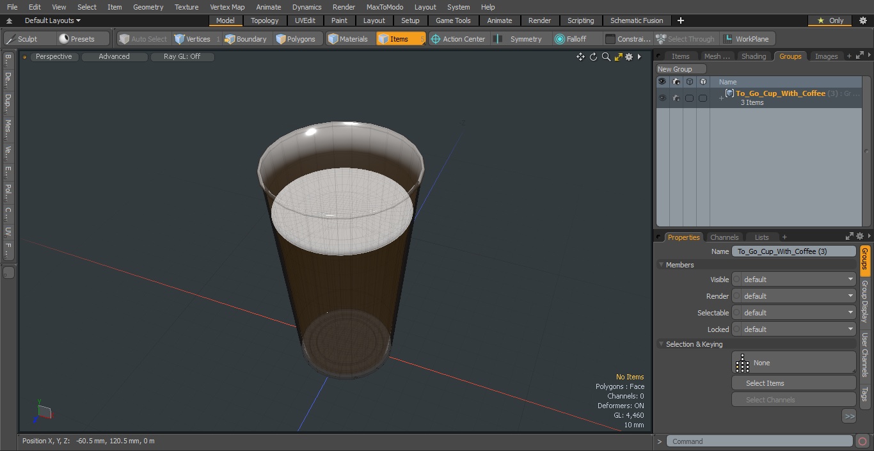Click the record circle beside the Command field
This screenshot has width=874, height=451.
[x=862, y=441]
